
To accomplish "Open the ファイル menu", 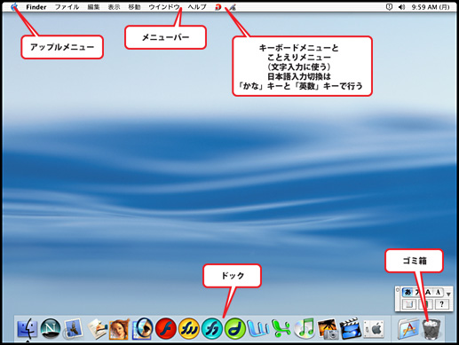I will (67, 7).
